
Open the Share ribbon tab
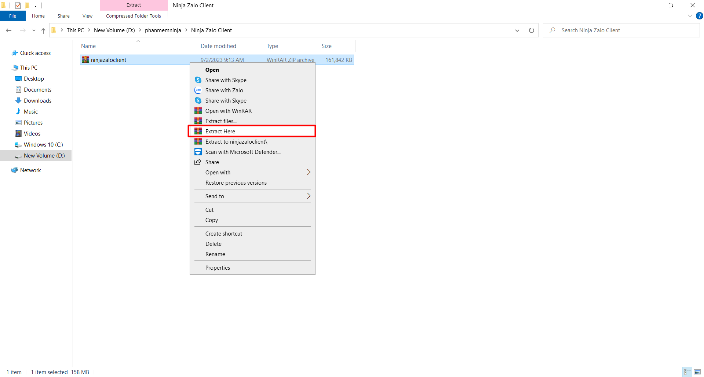63,16
